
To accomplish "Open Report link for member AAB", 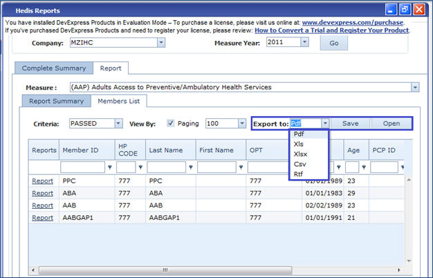I will click(x=43, y=205).
